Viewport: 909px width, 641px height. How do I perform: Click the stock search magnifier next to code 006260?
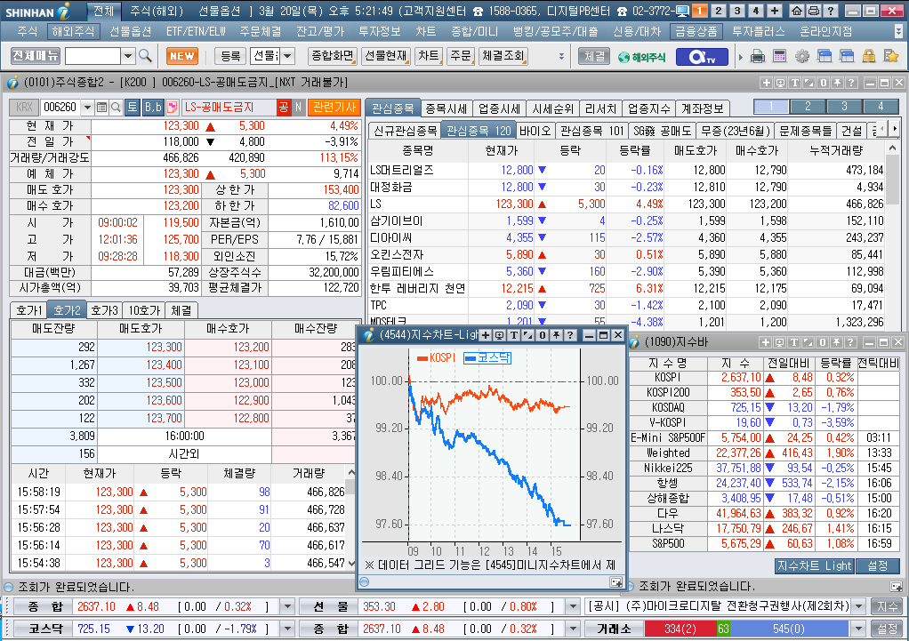[x=116, y=108]
